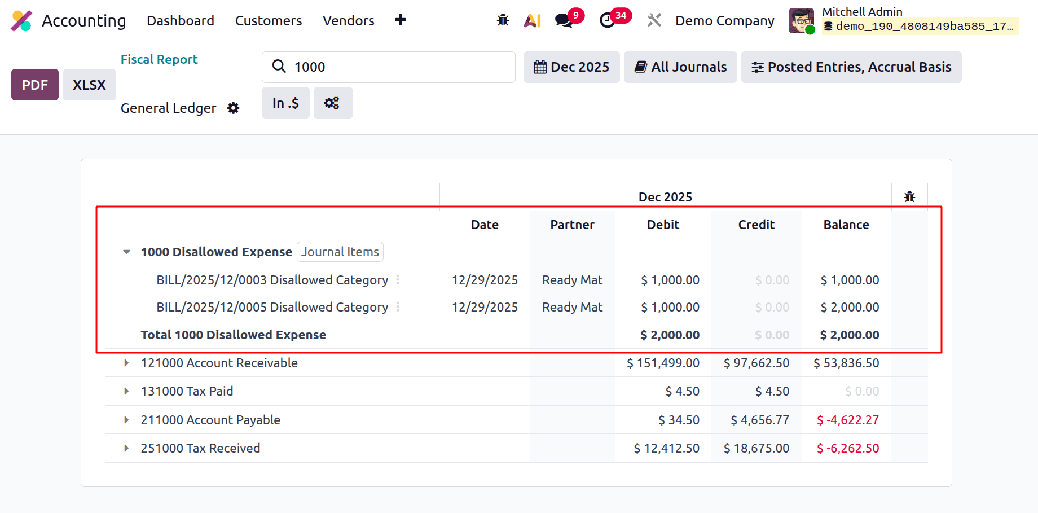Go to the Fiscal Report breadcrumb link

click(x=159, y=59)
